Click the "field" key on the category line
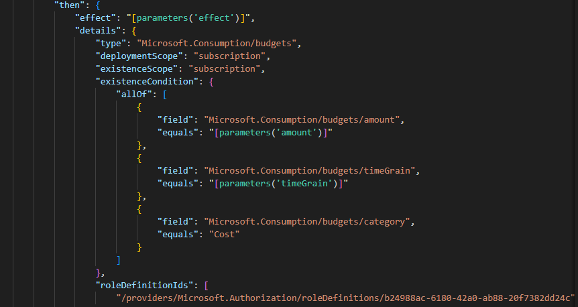This screenshot has height=307, width=578. click(x=176, y=221)
